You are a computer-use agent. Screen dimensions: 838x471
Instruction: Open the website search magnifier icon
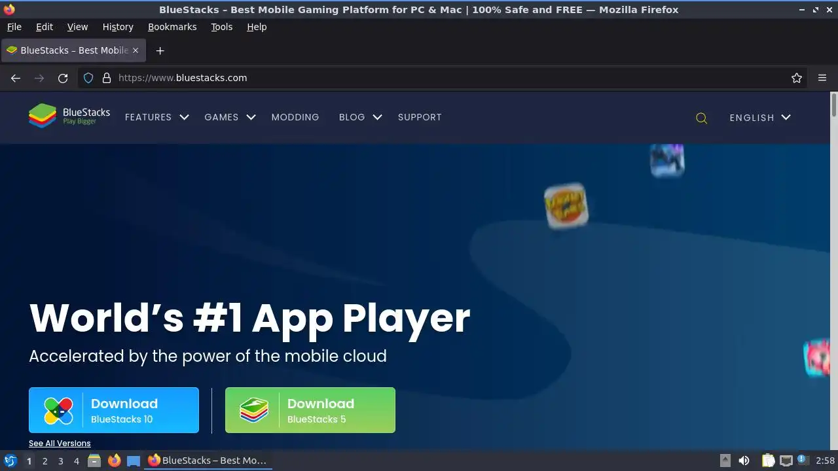coord(701,118)
